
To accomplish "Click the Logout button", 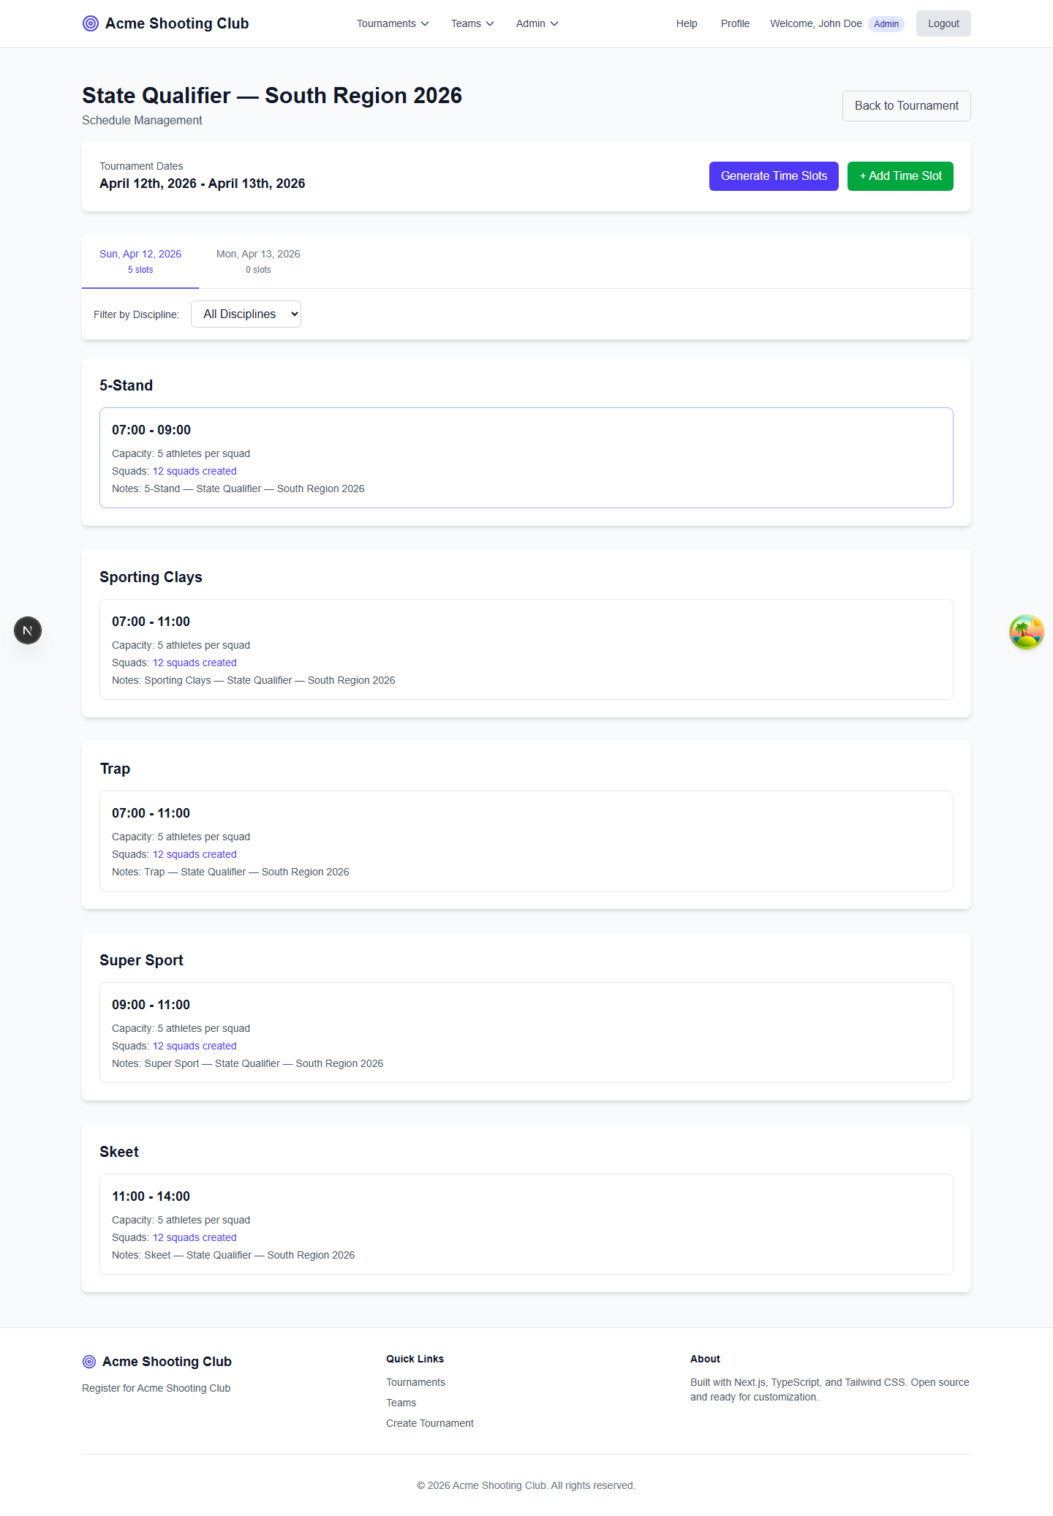I will [943, 23].
